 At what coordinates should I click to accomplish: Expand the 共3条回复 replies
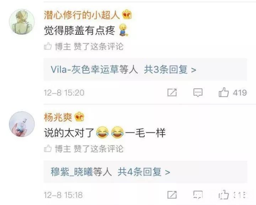(x=170, y=70)
